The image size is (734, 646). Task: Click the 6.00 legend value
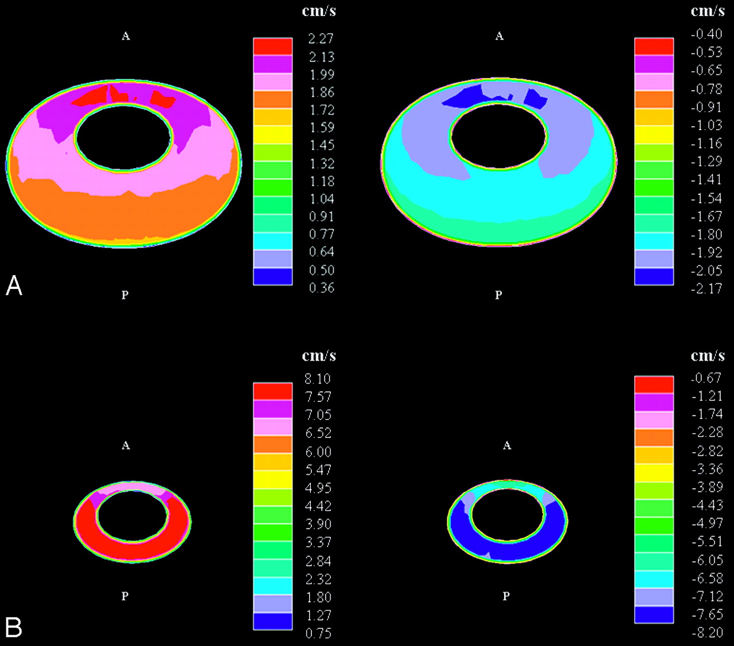click(x=318, y=452)
